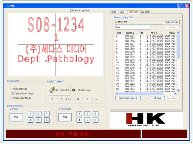Image resolution: width=193 pixels, height=144 pixels.
Task: Click the 병원명 column header
Action: tap(154, 33)
